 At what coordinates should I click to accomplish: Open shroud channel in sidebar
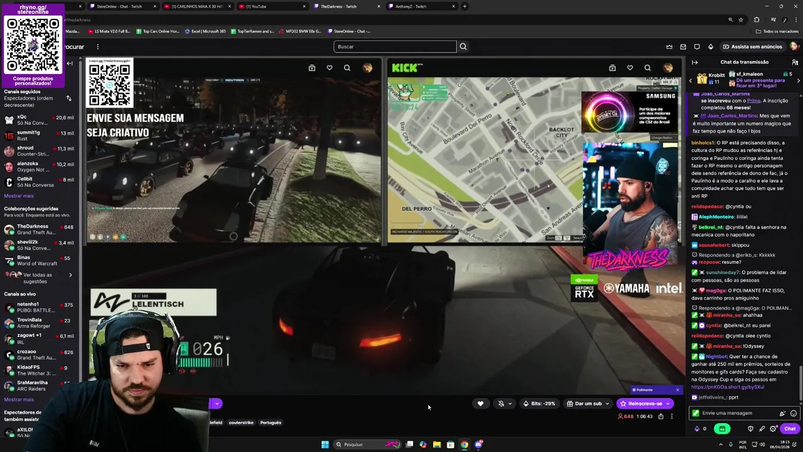(x=39, y=151)
